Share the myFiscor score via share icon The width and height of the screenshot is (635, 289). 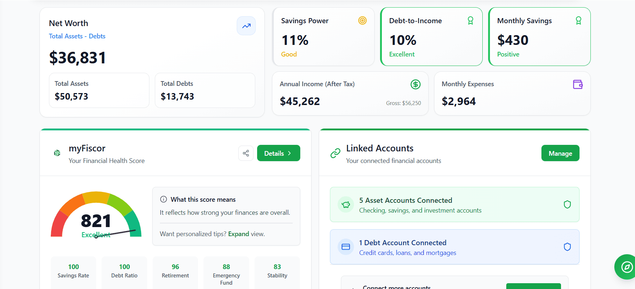[x=246, y=153]
